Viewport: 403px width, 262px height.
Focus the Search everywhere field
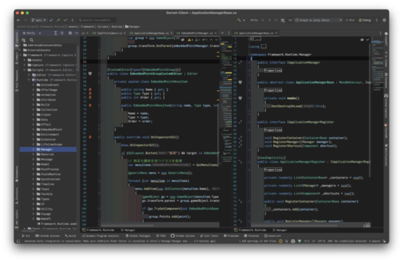[x=97, y=20]
